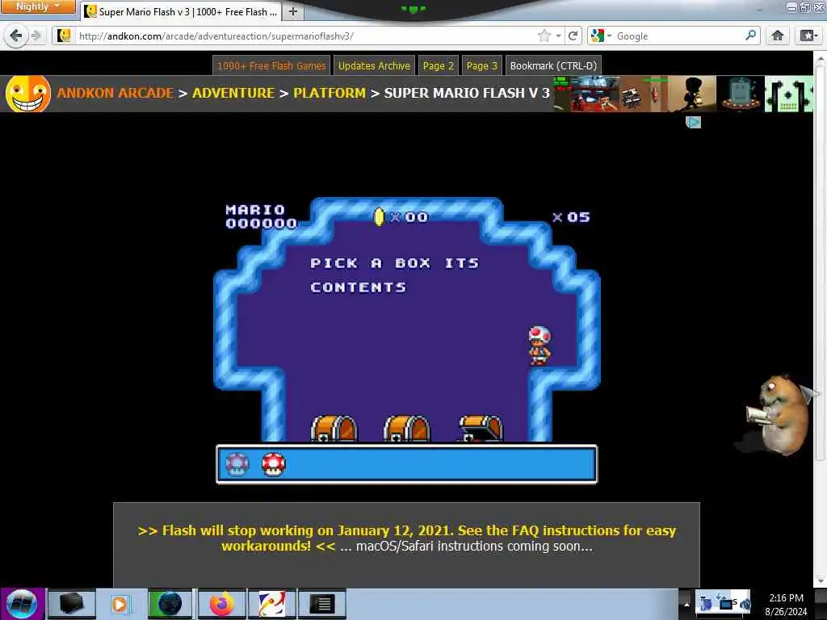
Task: Open the media player taskbar icon
Action: [120, 604]
